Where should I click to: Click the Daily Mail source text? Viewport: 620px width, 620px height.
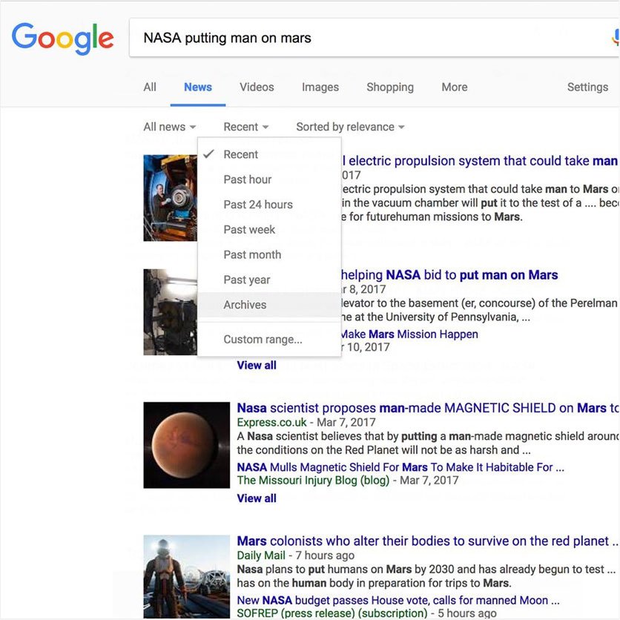261,555
